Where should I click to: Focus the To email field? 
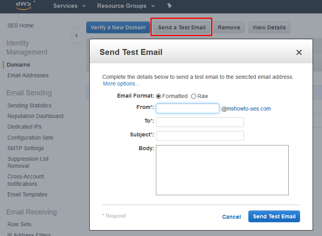click(x=200, y=122)
